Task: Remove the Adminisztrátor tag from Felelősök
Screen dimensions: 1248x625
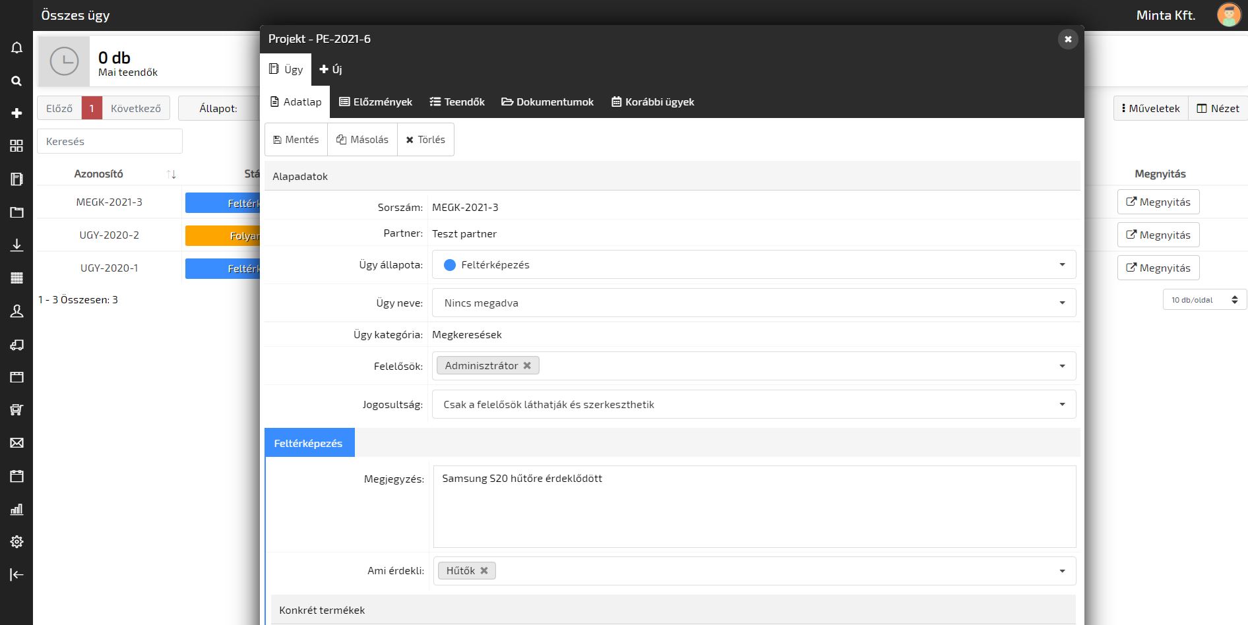Action: 527,365
